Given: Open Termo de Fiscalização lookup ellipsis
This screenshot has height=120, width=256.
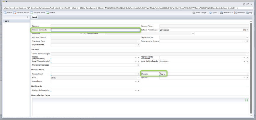Looking at the screenshot, I should [247, 54].
